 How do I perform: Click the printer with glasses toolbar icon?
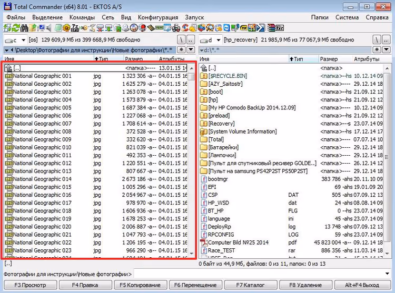(x=176, y=28)
